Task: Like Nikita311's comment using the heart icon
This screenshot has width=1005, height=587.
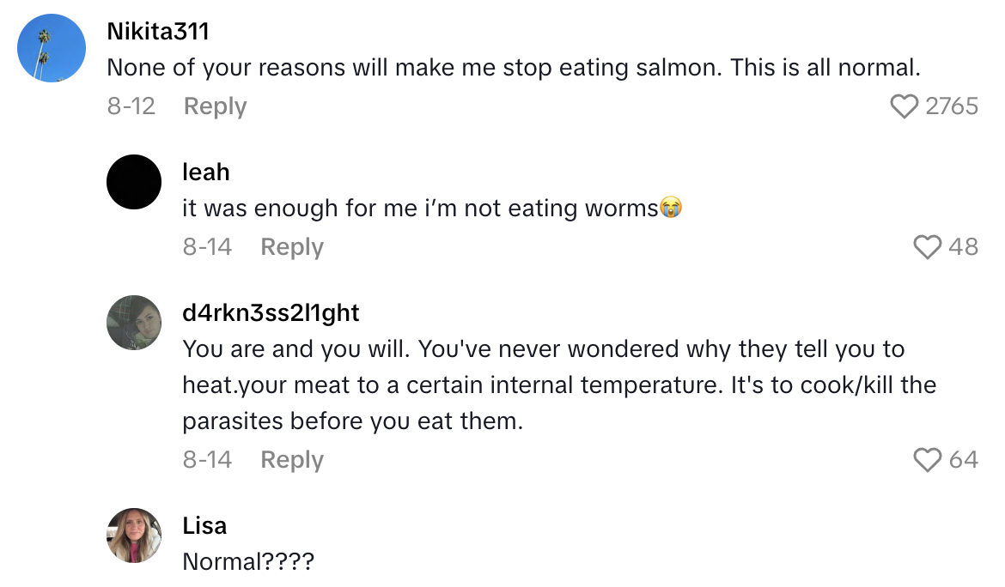Action: click(x=904, y=106)
